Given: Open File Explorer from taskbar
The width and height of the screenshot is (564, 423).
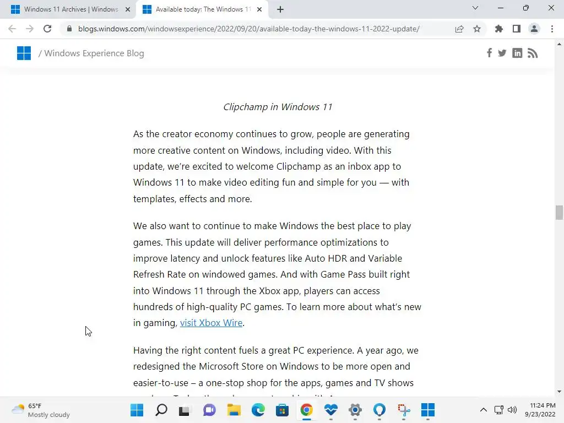Looking at the screenshot, I should (x=234, y=410).
